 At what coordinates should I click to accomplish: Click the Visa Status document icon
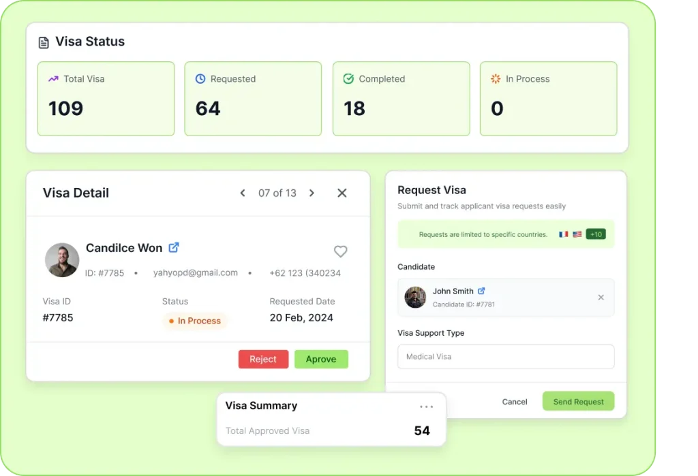click(x=44, y=42)
